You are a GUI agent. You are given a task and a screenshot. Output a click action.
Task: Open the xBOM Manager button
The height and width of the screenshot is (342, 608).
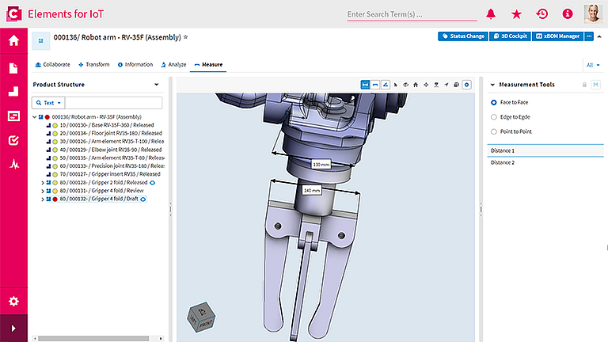[557, 36]
